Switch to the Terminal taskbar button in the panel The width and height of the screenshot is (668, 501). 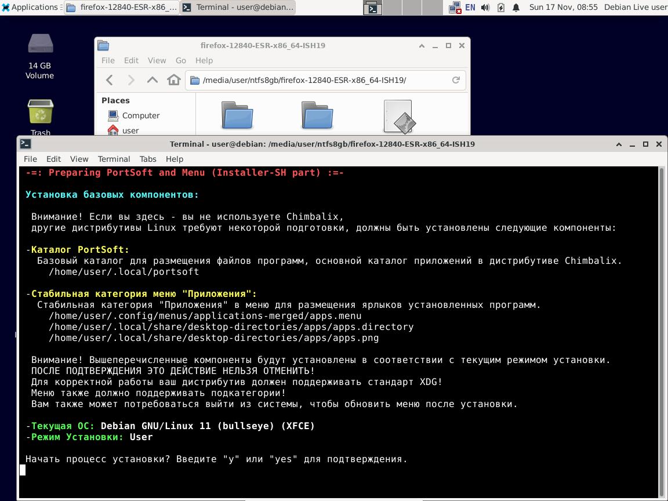[x=238, y=7]
